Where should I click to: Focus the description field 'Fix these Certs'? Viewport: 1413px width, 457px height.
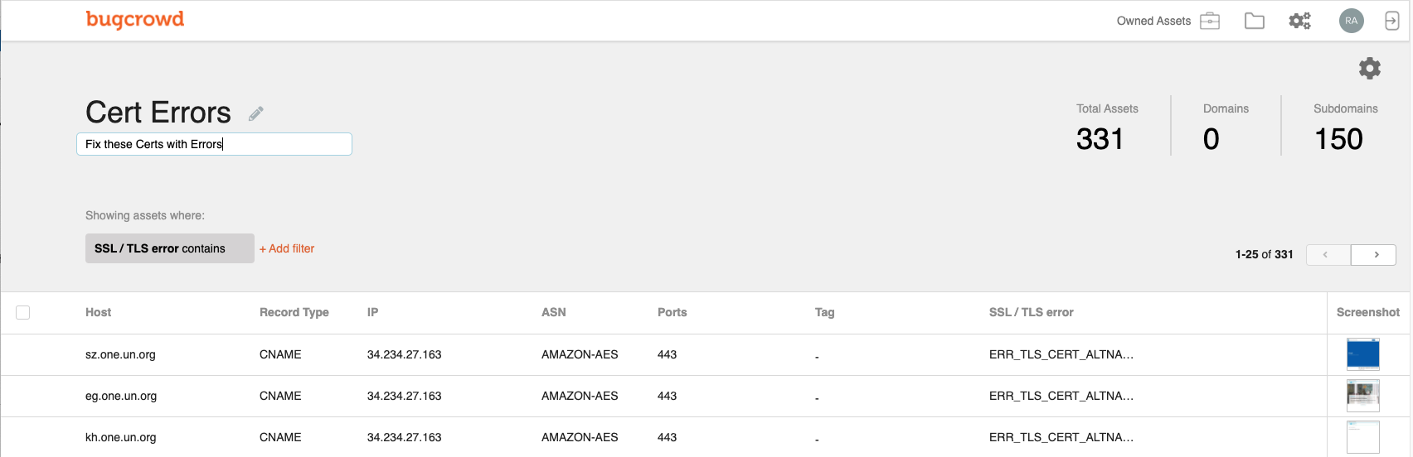[x=214, y=144]
